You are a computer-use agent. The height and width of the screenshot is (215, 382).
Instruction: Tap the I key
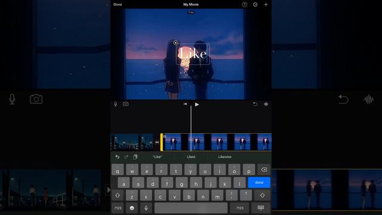coord(220,170)
